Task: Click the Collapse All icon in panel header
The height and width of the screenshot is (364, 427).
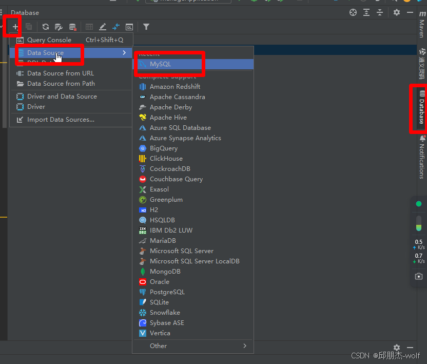Action: coord(380,12)
